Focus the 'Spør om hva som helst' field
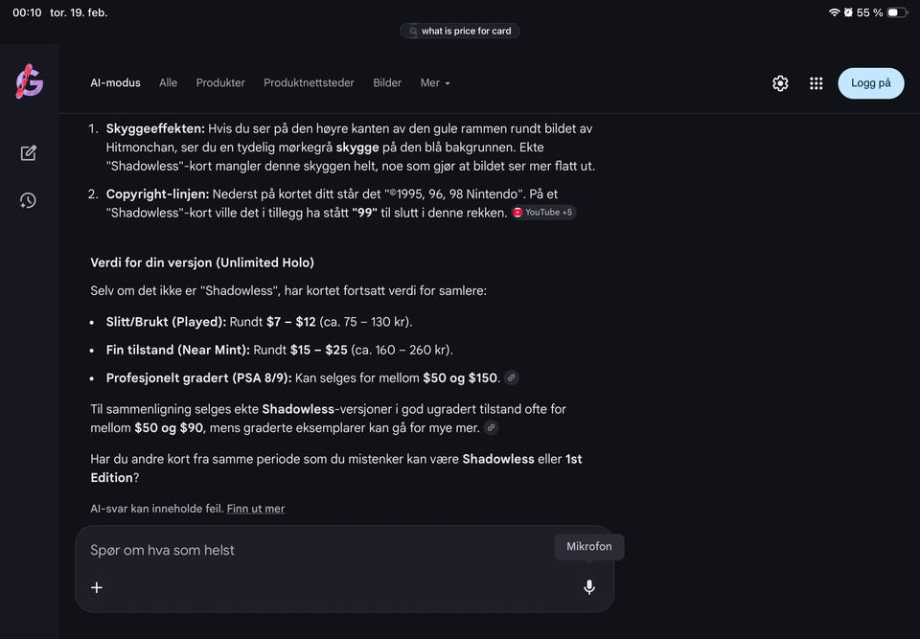 click(x=316, y=550)
